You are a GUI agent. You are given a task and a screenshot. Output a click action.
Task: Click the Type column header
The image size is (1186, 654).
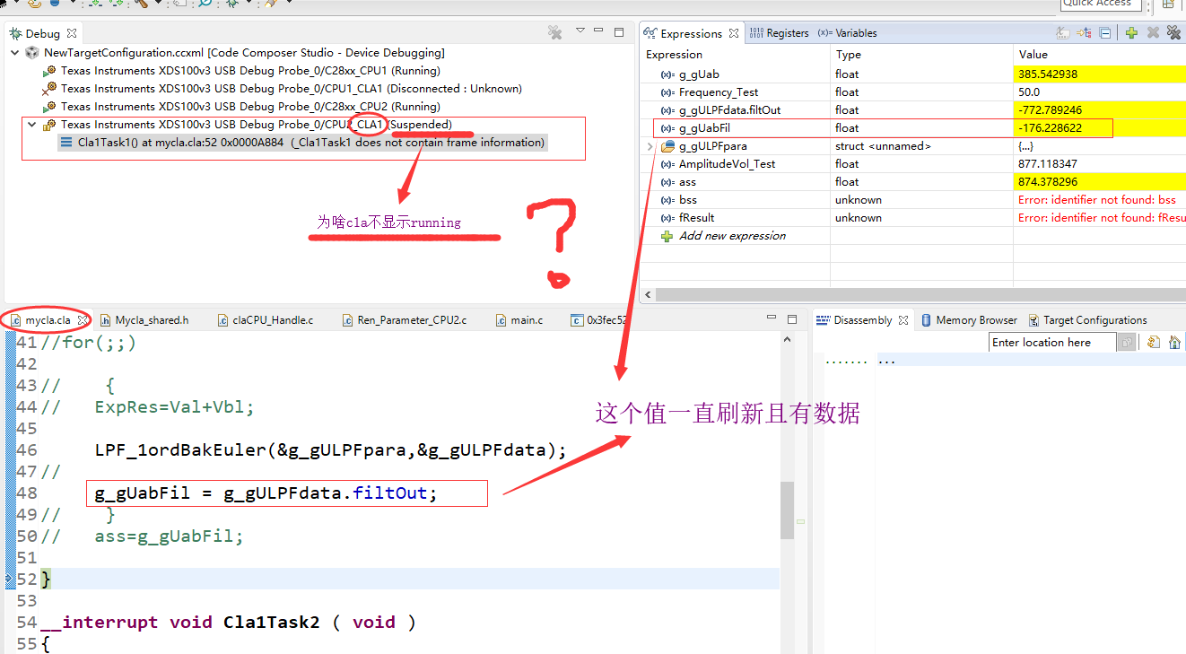click(921, 55)
